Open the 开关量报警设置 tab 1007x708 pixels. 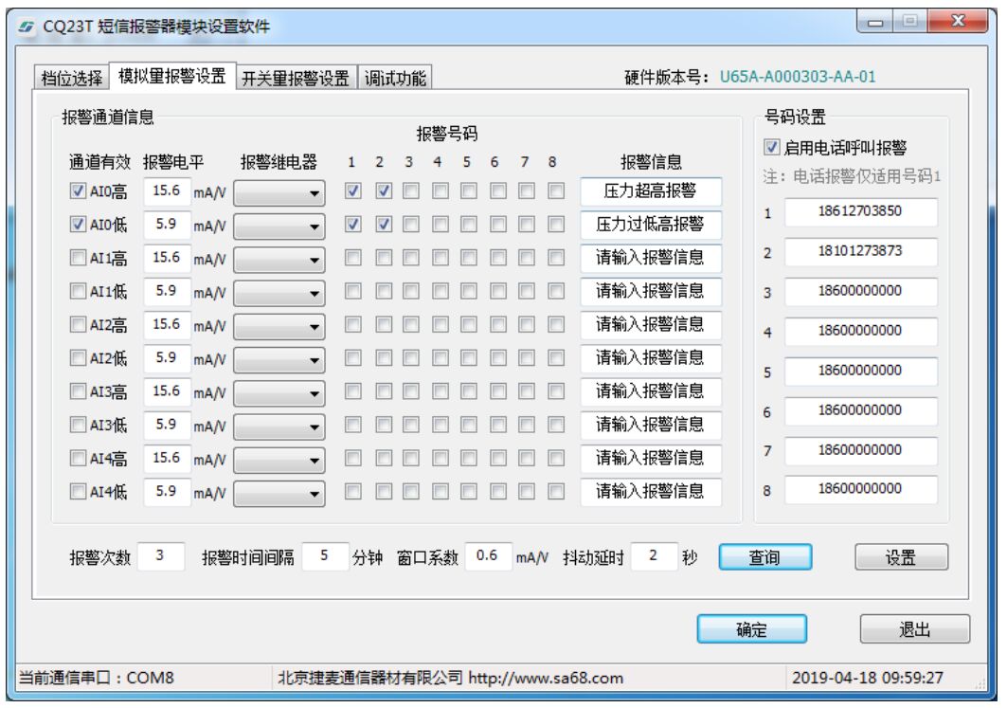296,79
